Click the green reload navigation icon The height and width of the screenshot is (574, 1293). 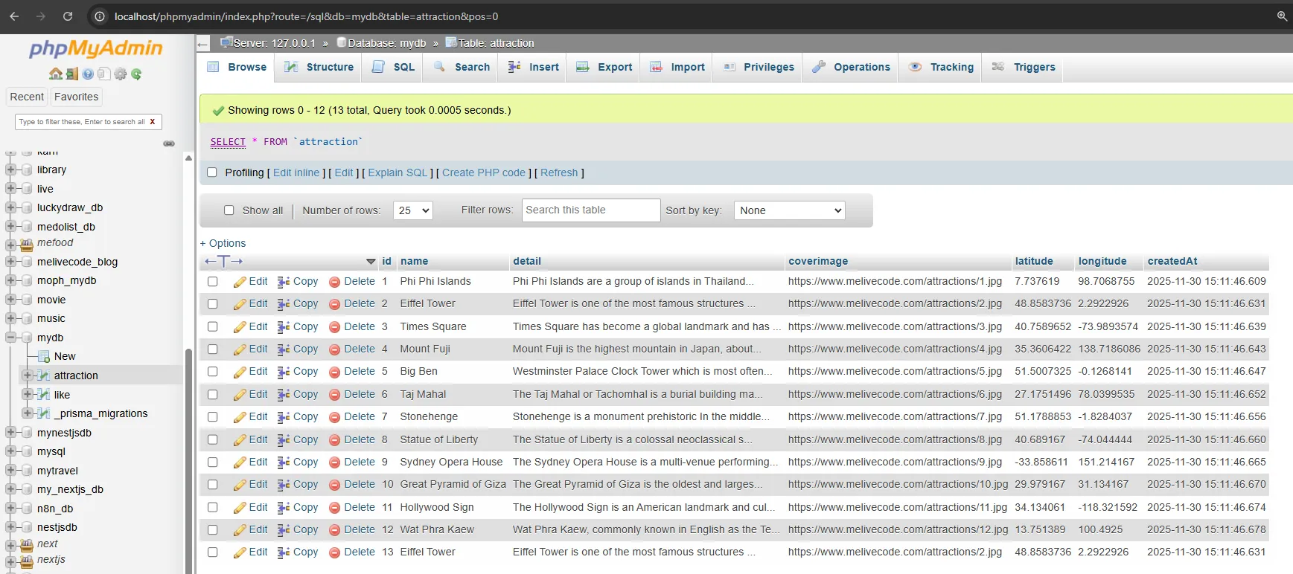pos(136,74)
